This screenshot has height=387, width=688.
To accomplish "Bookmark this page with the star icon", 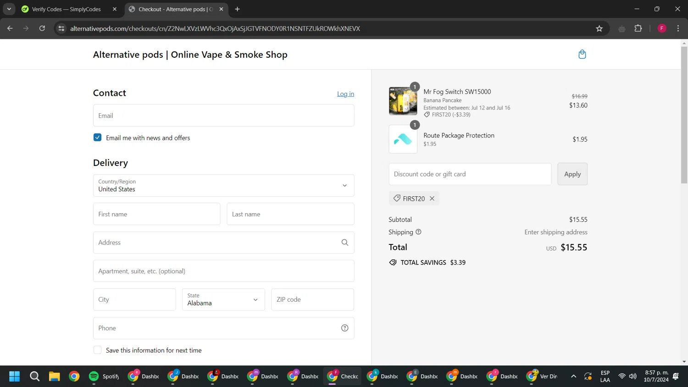I will coord(599,28).
